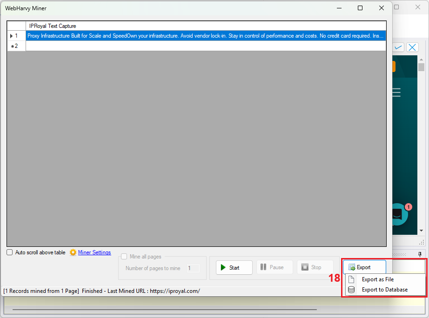Open the Miner Settings link
The height and width of the screenshot is (318, 429).
(94, 252)
